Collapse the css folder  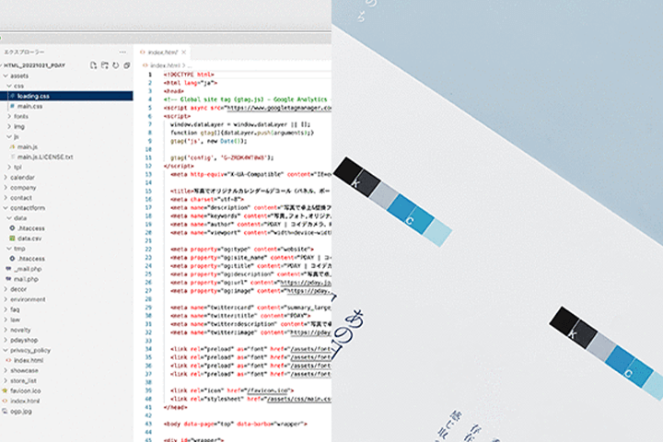[9, 86]
